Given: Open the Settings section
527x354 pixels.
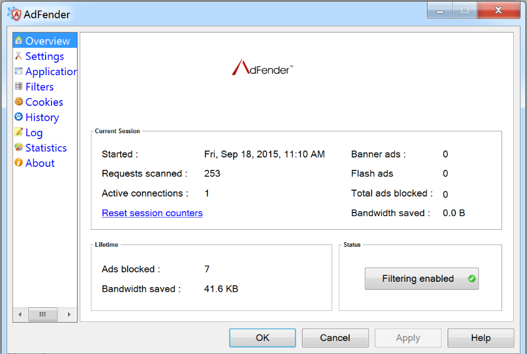Looking at the screenshot, I should (44, 56).
